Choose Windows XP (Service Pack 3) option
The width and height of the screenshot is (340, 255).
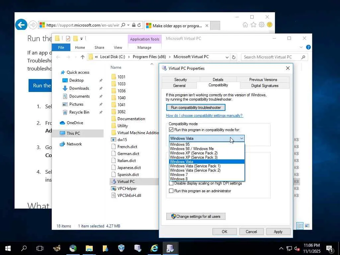pos(207,157)
